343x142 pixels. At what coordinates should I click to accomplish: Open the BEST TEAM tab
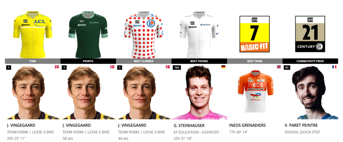pos(255,61)
